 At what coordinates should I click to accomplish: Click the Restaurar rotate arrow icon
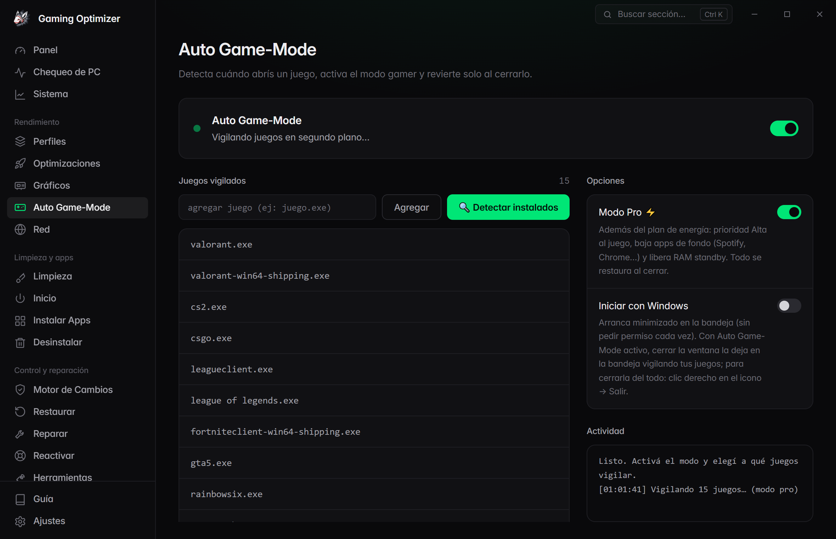pyautogui.click(x=20, y=412)
